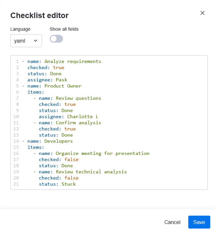The width and height of the screenshot is (218, 235).
Task: Click line number 14 in gutter
Action: coord(16,141)
